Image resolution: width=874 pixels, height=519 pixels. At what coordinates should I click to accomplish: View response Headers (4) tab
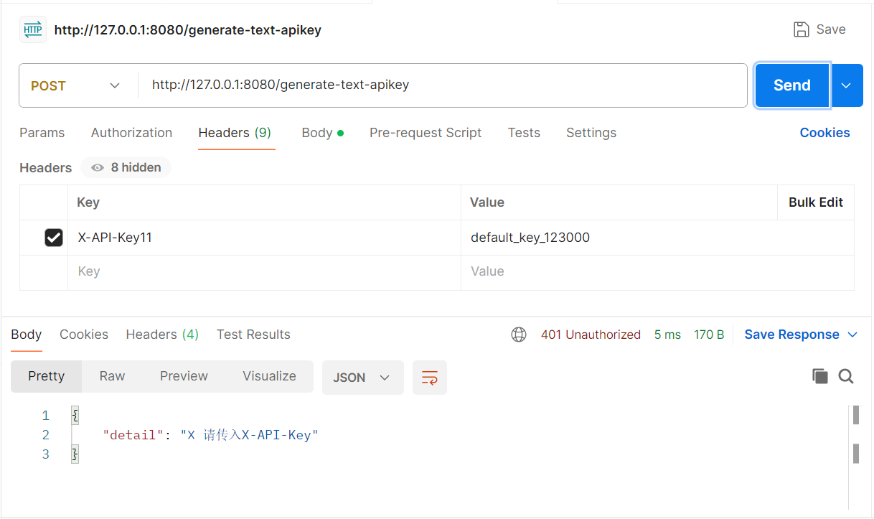pos(162,335)
